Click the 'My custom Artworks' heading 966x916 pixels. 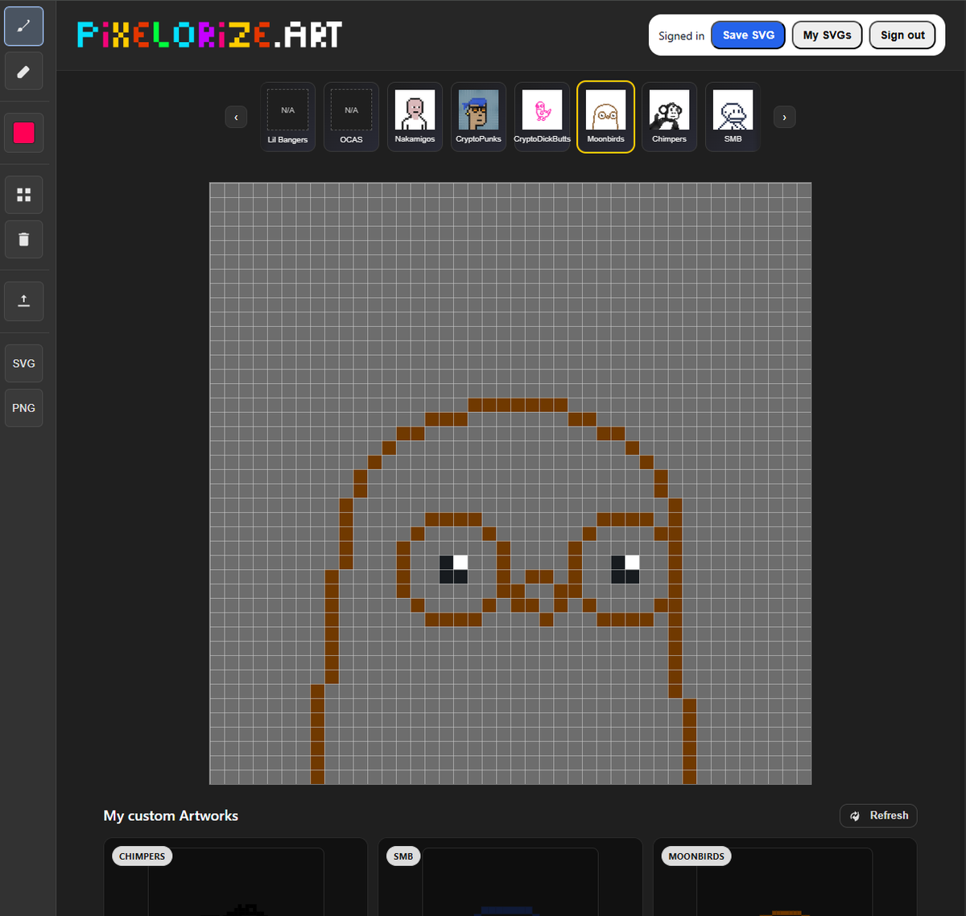point(171,815)
